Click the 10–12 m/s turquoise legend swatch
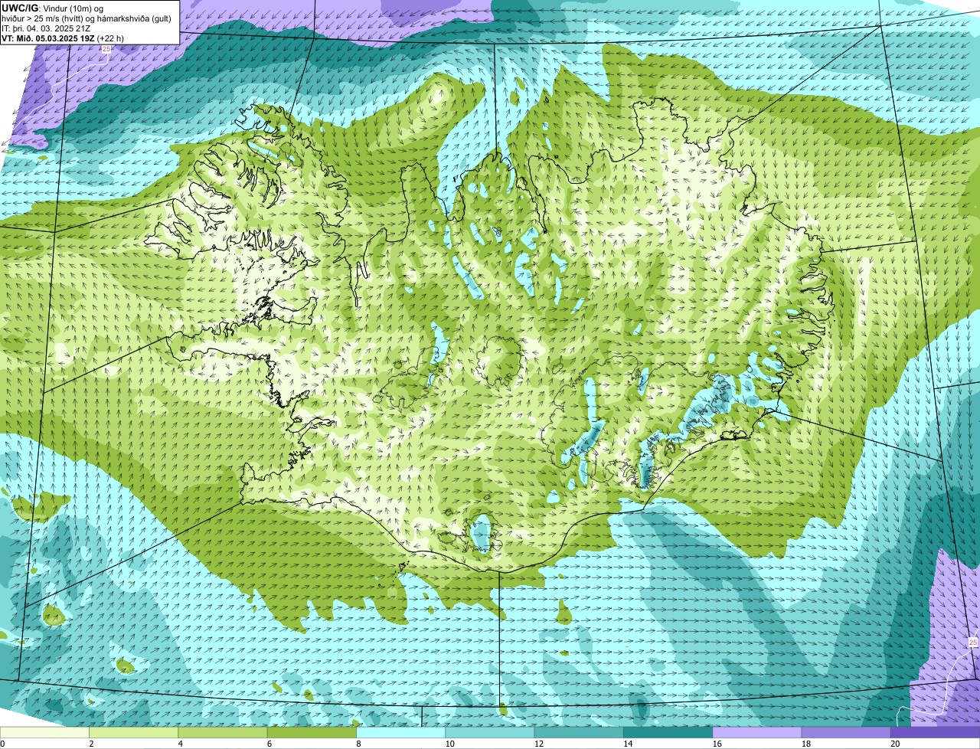Screen dimensions: 980x749 click(x=490, y=733)
